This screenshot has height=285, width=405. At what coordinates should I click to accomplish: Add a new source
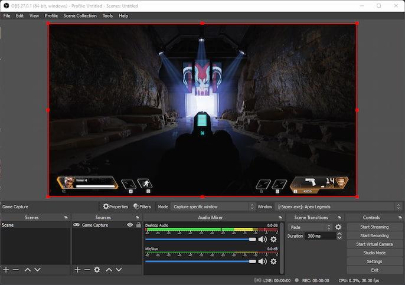[x=77, y=270]
